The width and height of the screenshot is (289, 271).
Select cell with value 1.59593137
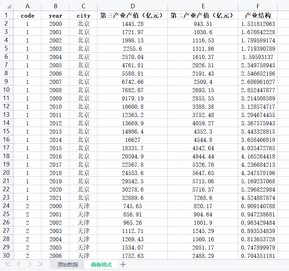[x=258, y=57]
